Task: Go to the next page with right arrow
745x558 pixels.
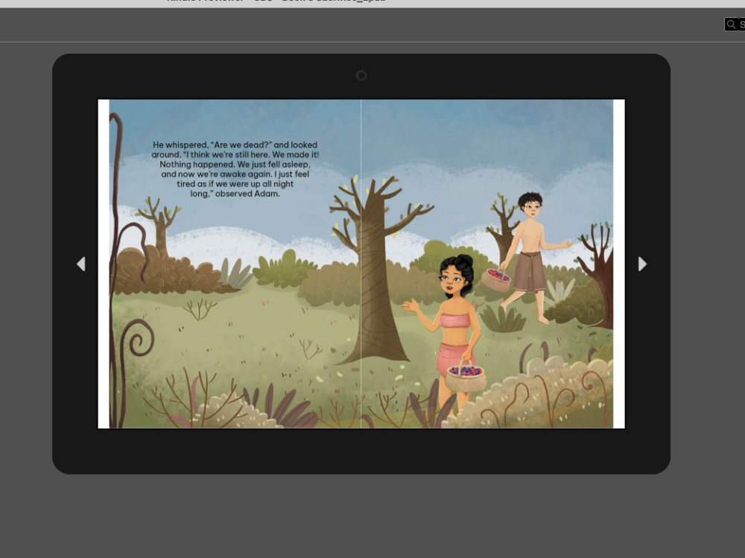Action: coord(642,264)
